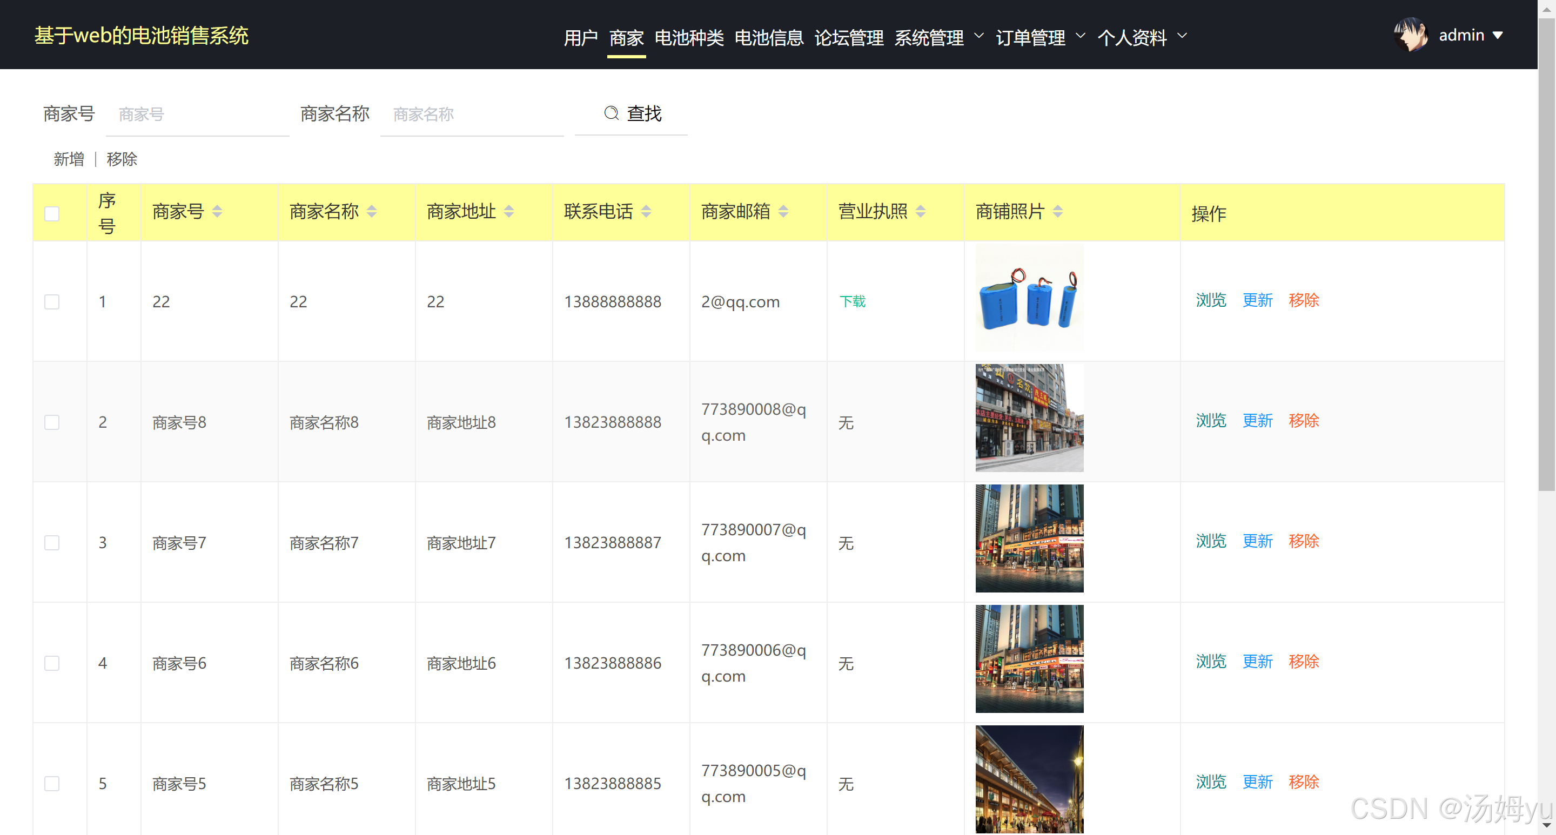Viewport: 1556px width, 835px height.
Task: Click the 商家名称 search input field
Action: point(471,114)
